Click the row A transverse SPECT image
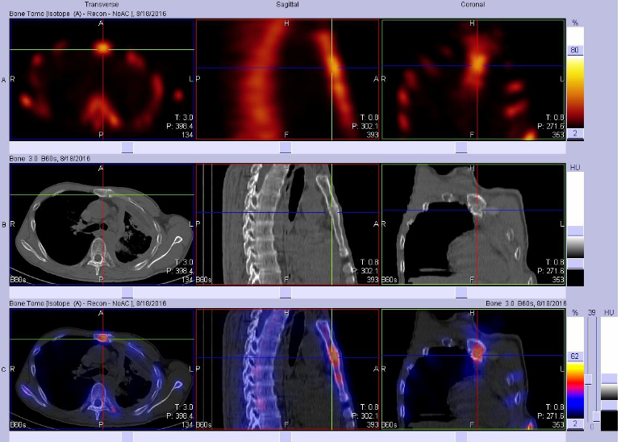Screen dimensions: 621x442 [102, 81]
